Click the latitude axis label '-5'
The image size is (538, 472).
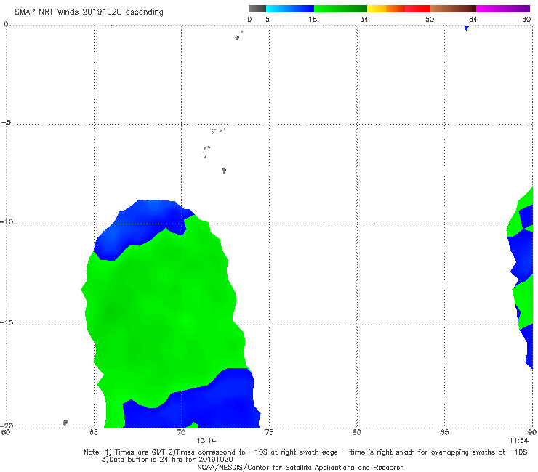[6, 123]
